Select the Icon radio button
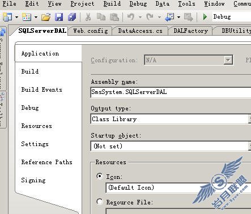The width and height of the screenshot is (251, 214). (x=100, y=176)
